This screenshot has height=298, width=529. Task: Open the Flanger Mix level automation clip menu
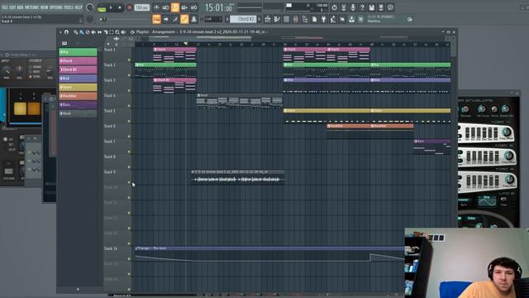(136, 248)
